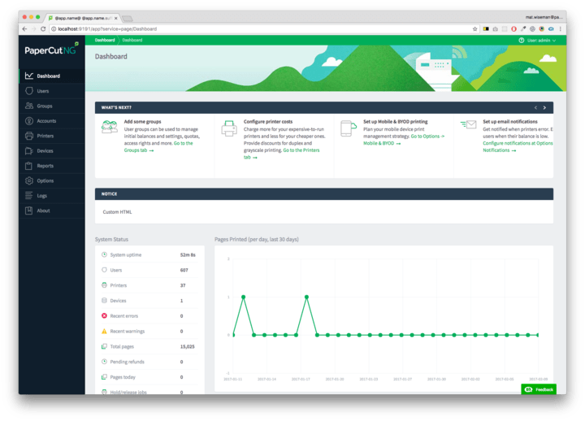Click the email notifications envelope icon
Image resolution: width=585 pixels, height=421 pixels.
coord(468,124)
